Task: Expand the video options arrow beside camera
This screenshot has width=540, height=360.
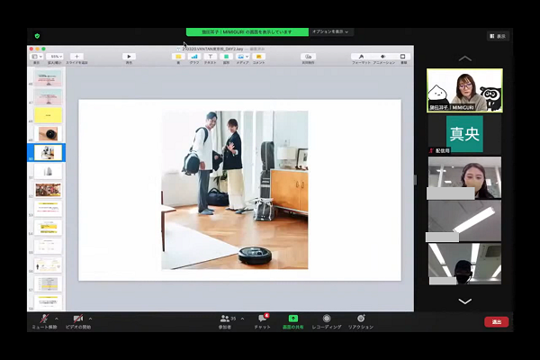Action: coord(93,318)
